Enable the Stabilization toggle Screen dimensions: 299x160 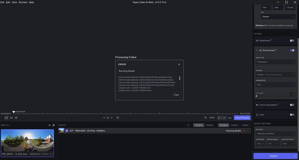pyautogui.click(x=292, y=40)
